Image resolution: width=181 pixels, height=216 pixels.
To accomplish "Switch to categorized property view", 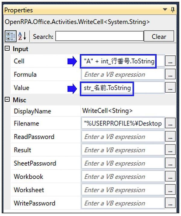I will (x=9, y=37).
